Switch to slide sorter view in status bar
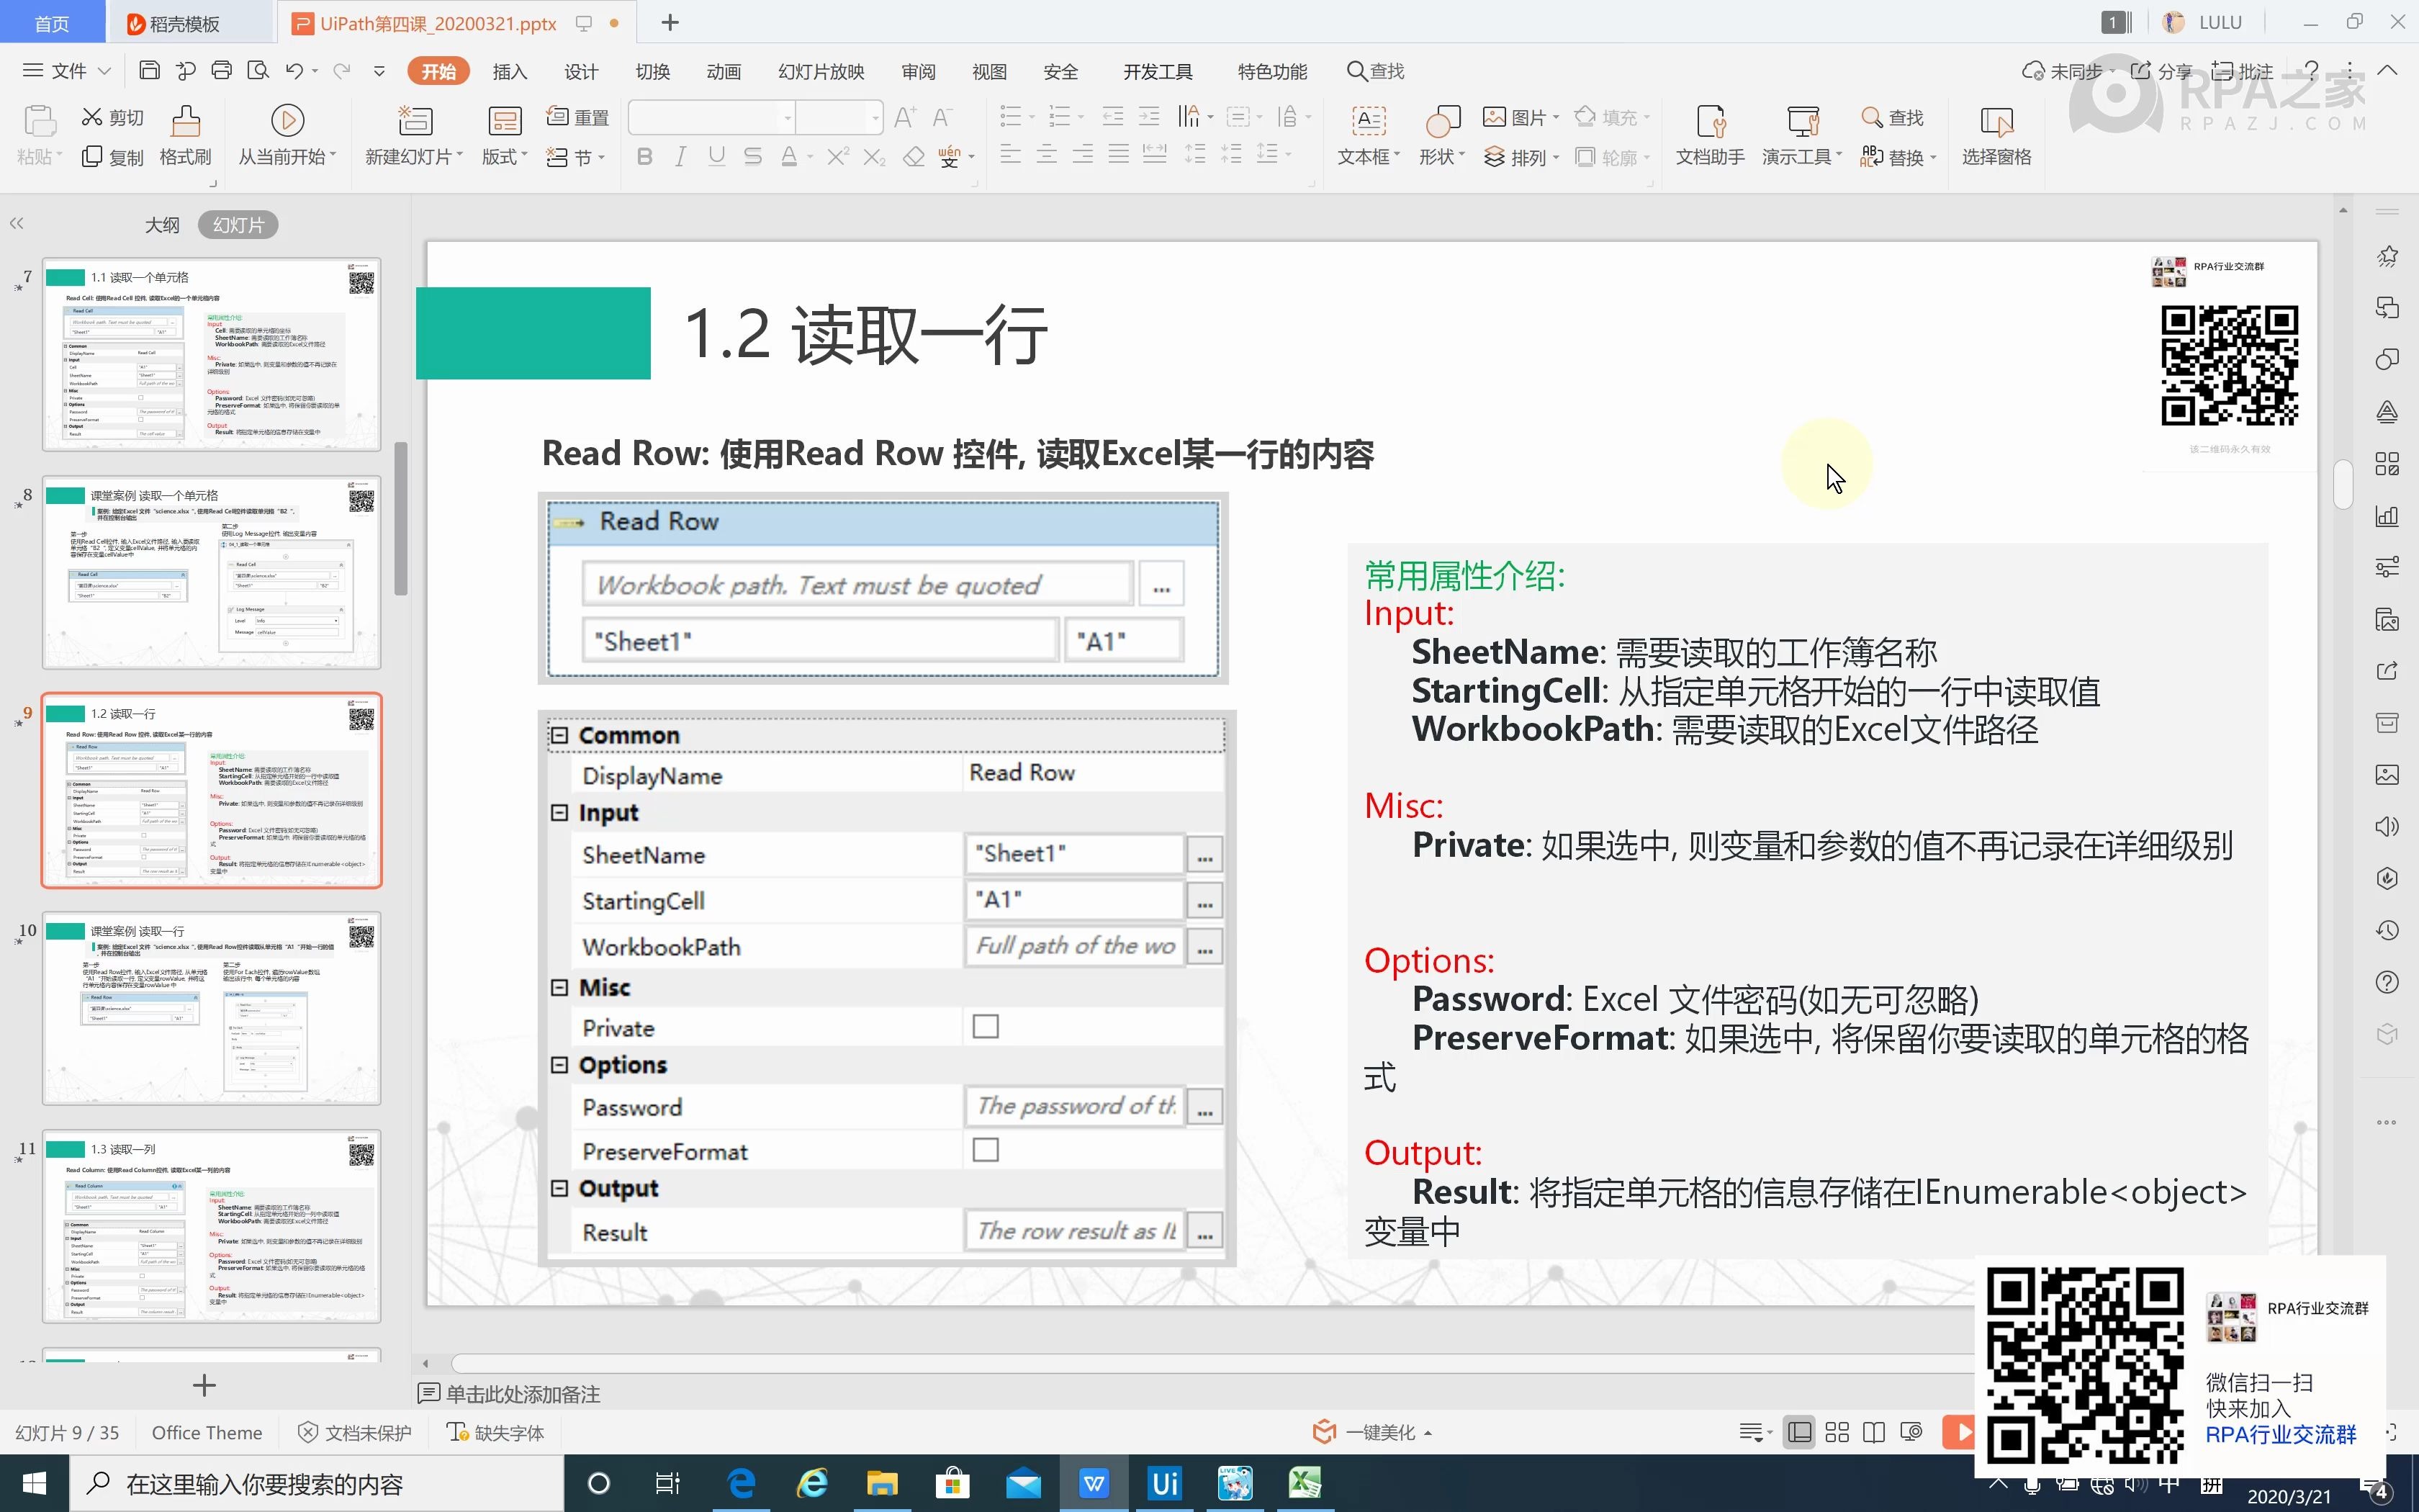Viewport: 2419px width, 1512px height. pos(1837,1432)
